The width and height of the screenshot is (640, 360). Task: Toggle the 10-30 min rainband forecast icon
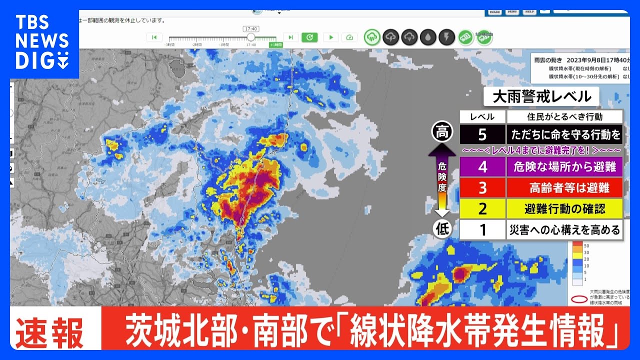(x=484, y=37)
